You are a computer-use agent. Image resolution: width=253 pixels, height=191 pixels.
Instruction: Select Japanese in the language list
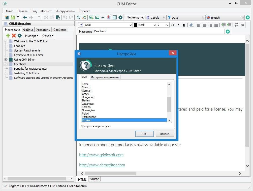click(x=88, y=104)
